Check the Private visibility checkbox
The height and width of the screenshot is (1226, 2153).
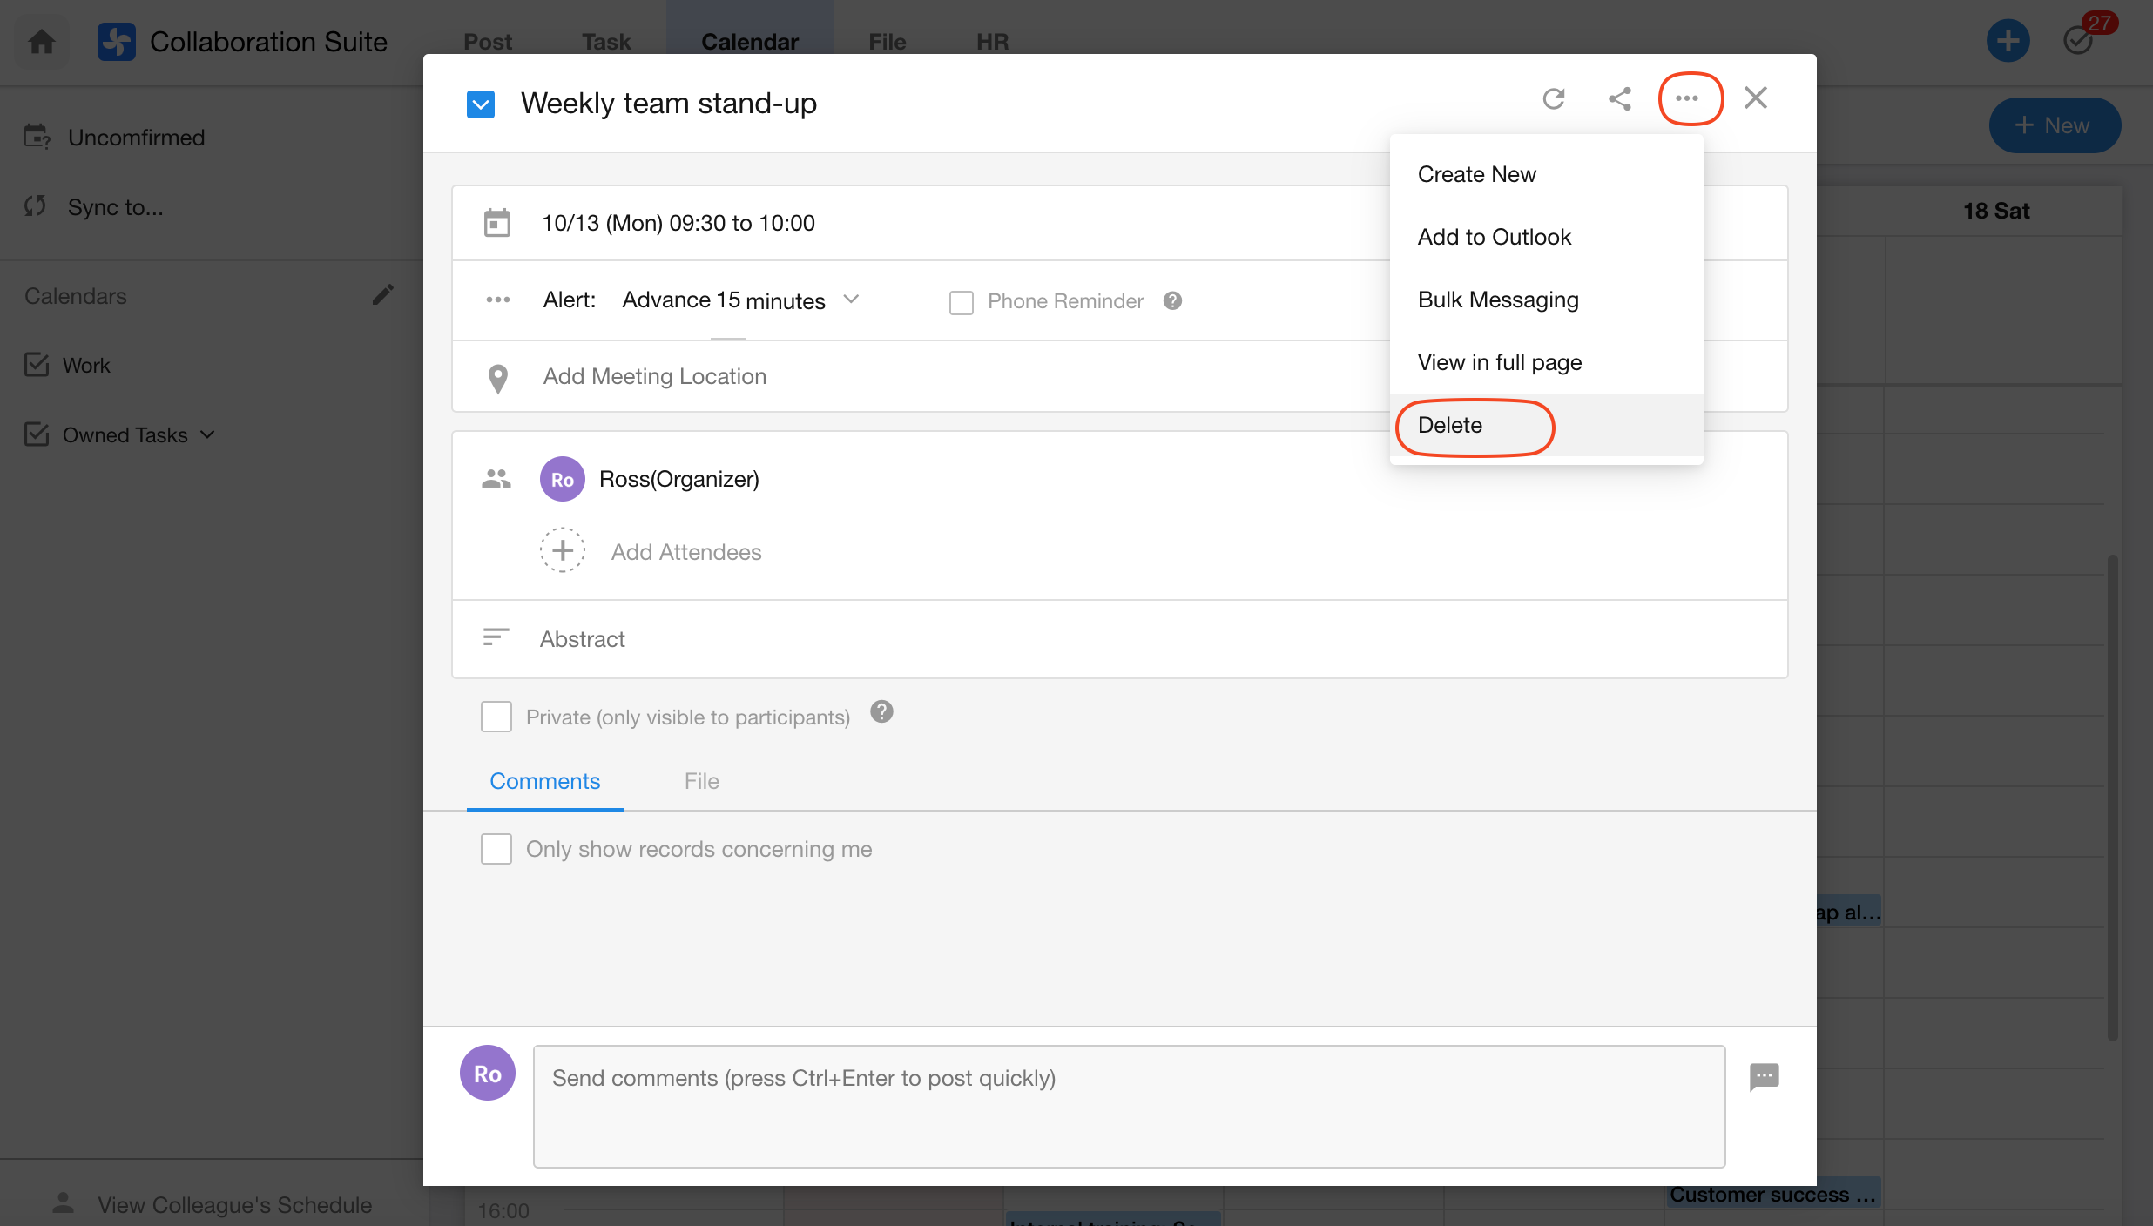(496, 717)
